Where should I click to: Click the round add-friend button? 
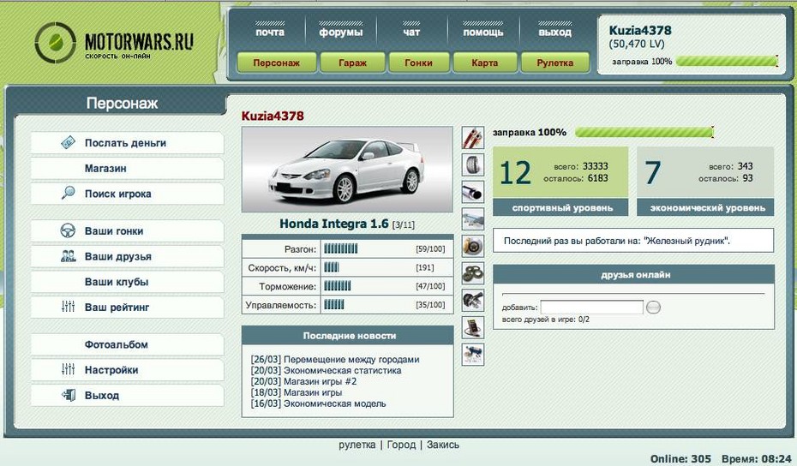pyautogui.click(x=653, y=307)
